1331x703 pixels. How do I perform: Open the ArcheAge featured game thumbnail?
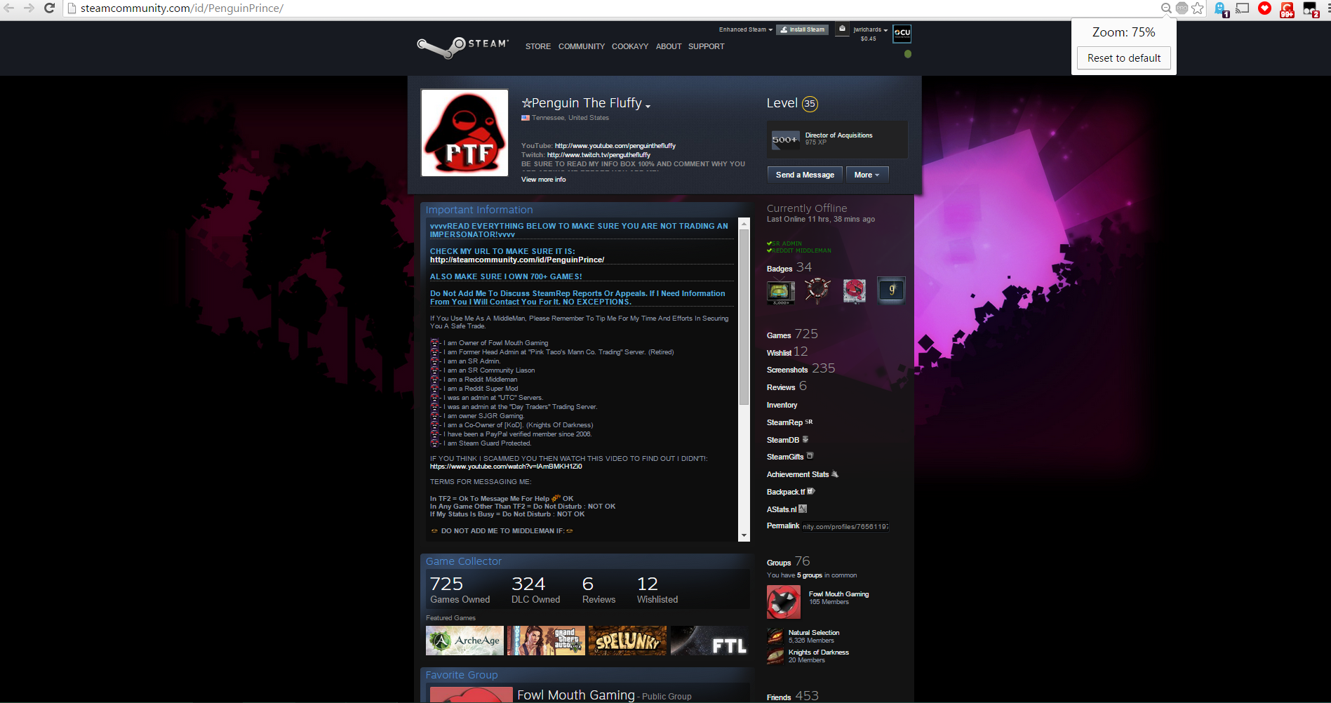point(464,641)
